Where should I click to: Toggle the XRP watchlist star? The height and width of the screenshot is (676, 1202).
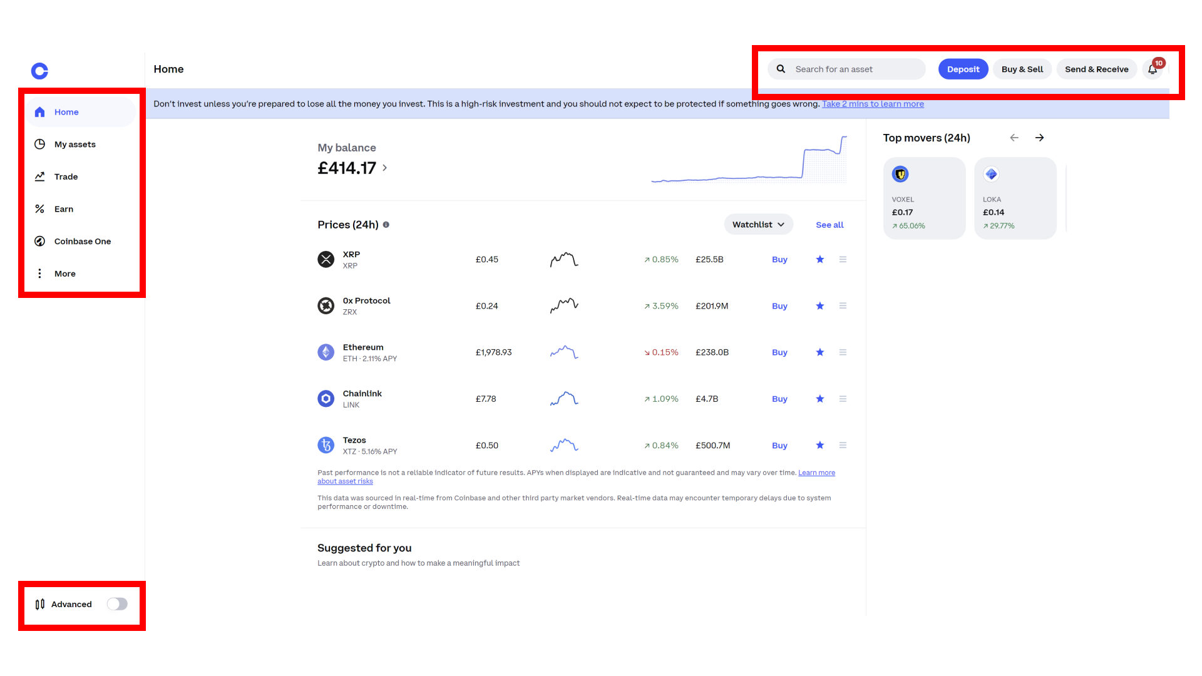coord(819,259)
